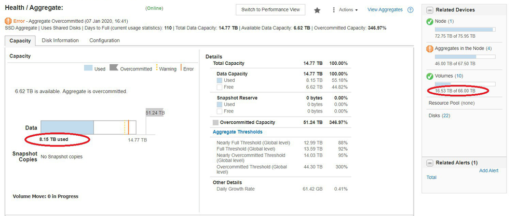518x216 pixels.
Task: Click the star favorite icon
Action: pos(317,10)
